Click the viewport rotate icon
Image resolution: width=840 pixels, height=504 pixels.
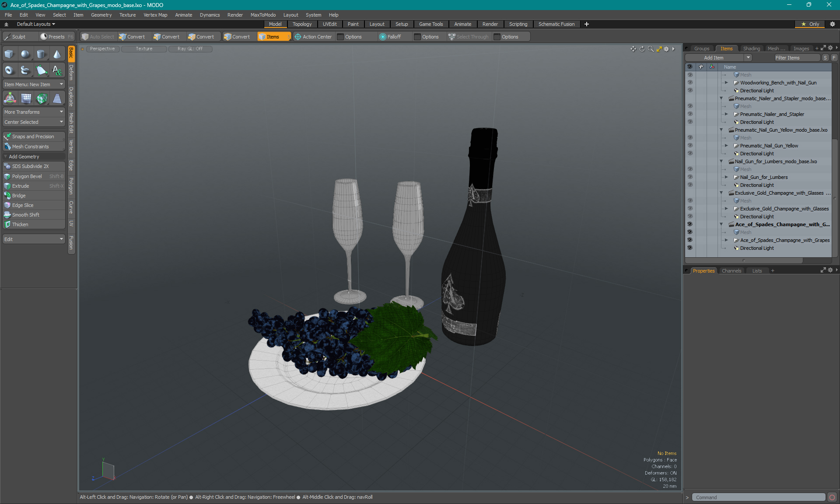click(642, 49)
